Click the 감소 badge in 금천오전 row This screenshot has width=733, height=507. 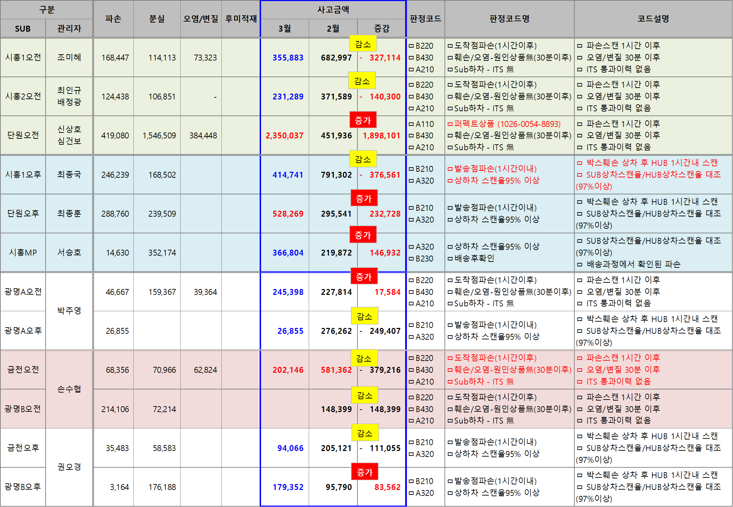point(363,358)
